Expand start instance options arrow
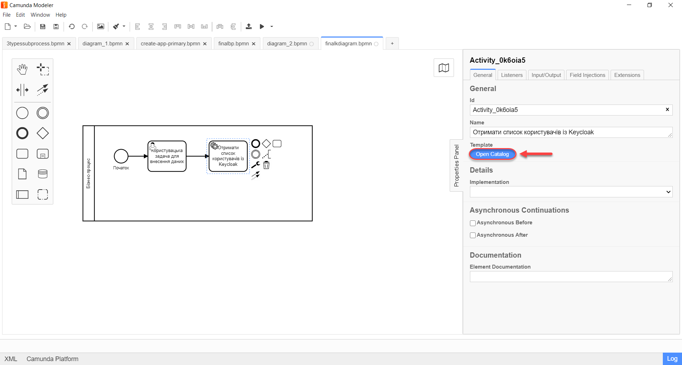Viewport: 682px width, 365px height. click(x=272, y=26)
